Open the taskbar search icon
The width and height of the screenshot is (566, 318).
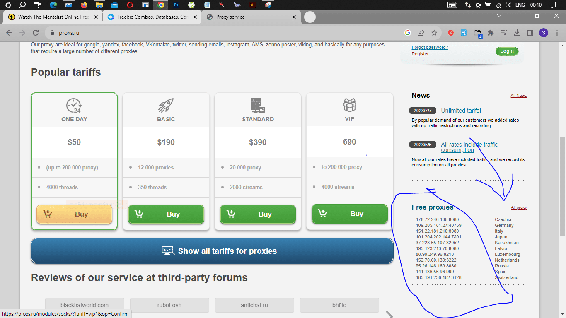click(23, 5)
